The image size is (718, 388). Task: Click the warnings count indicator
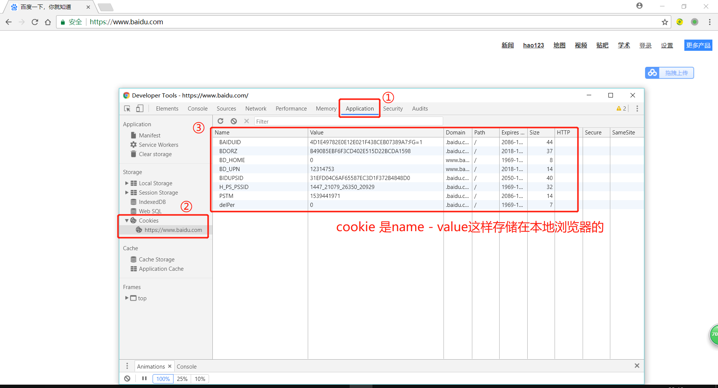coord(621,109)
